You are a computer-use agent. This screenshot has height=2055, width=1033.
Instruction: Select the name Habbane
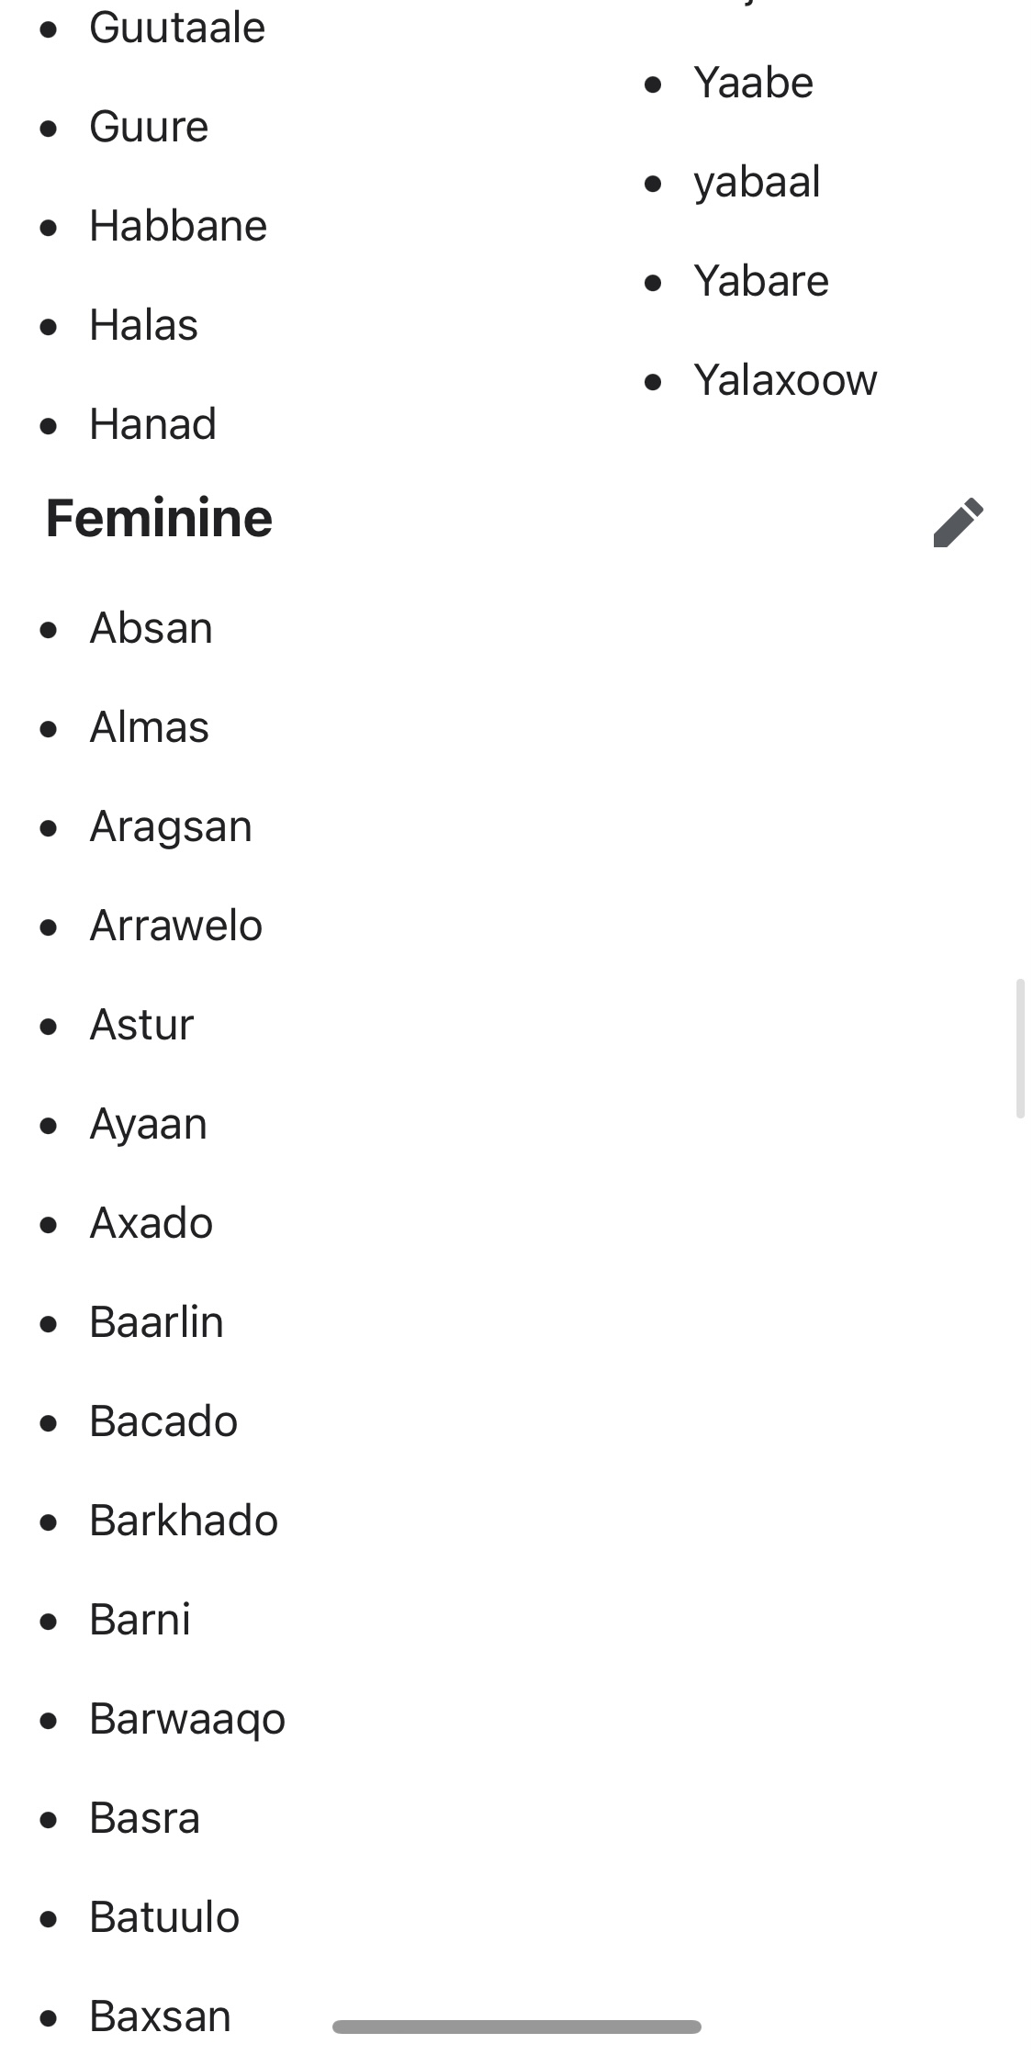pyautogui.click(x=177, y=226)
